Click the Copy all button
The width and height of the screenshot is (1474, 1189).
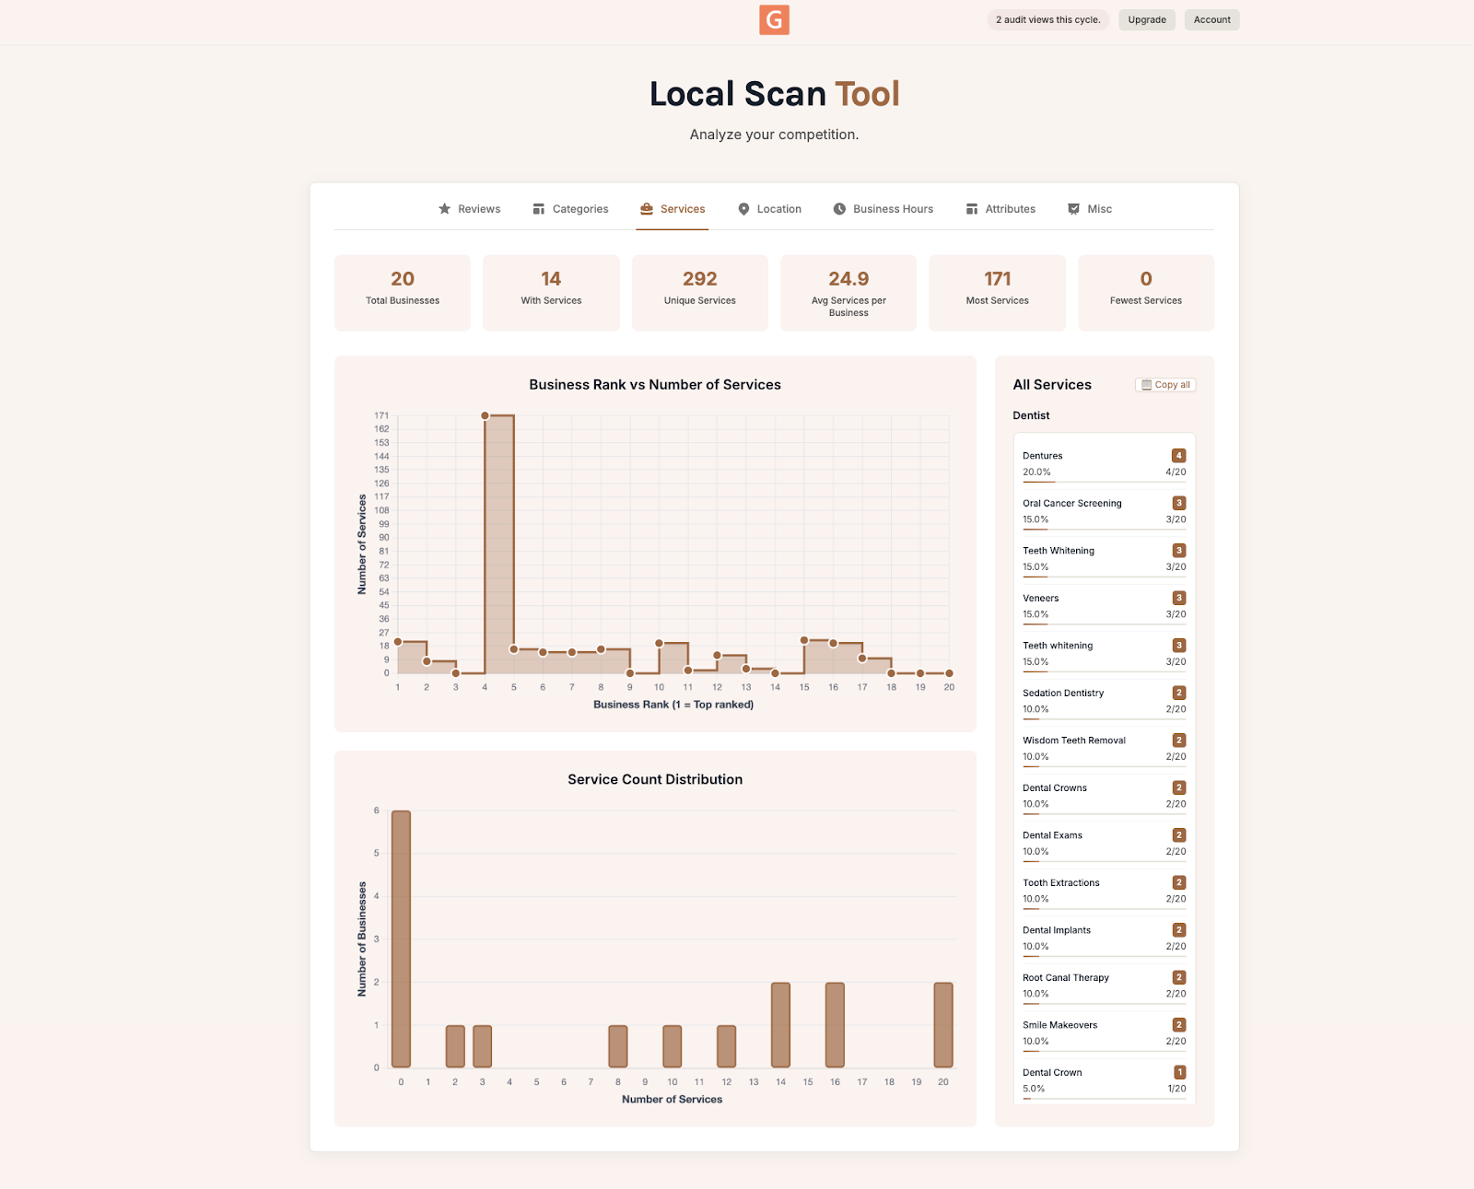pos(1165,385)
